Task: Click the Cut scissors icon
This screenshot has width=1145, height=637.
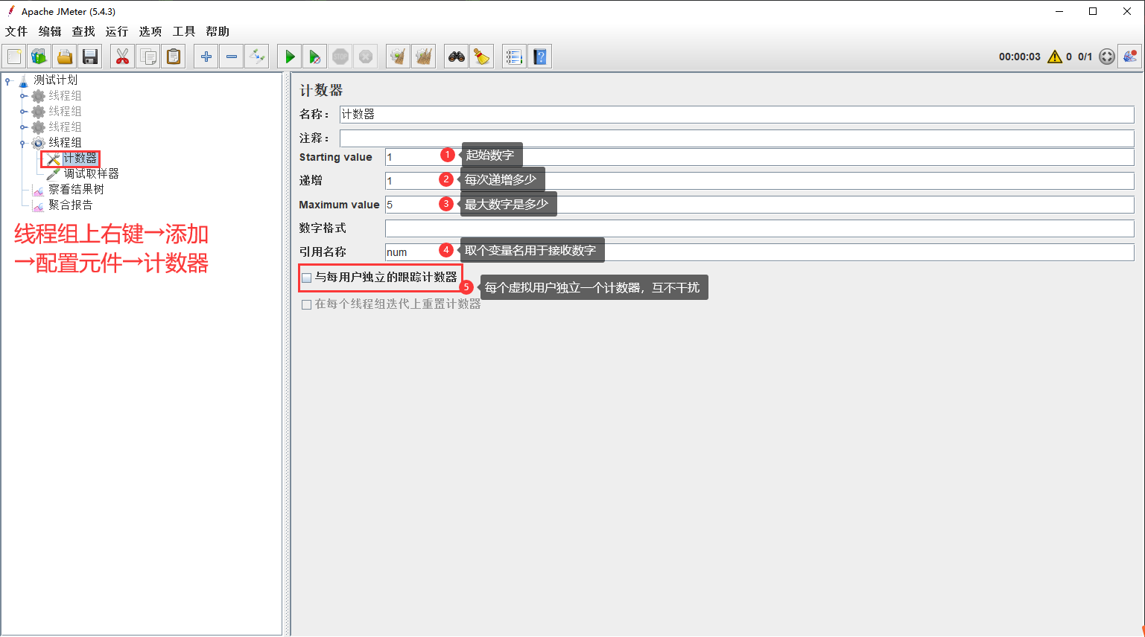Action: (x=123, y=57)
